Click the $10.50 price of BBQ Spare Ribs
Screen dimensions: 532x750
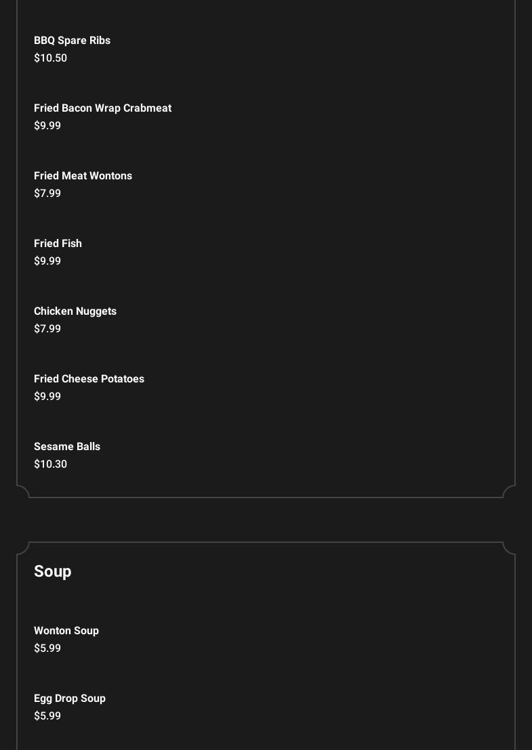[50, 58]
